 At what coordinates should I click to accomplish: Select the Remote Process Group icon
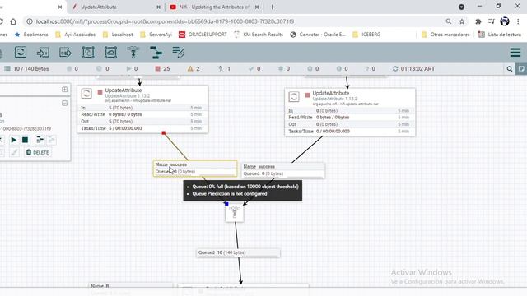click(110, 53)
